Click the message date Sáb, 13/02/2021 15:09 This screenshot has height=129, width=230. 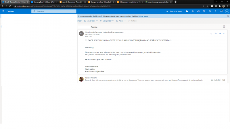pyautogui.click(x=92, y=34)
